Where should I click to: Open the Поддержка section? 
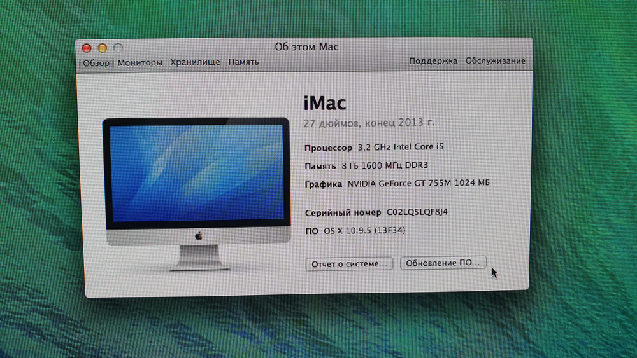point(433,60)
